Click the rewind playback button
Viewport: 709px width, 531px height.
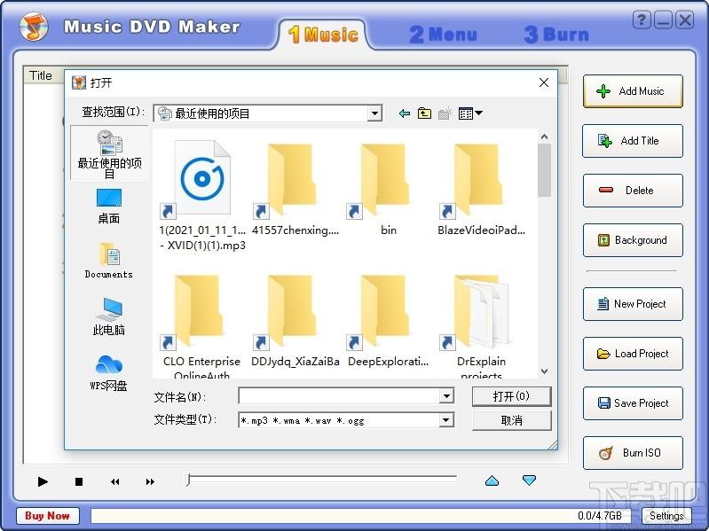tap(114, 481)
